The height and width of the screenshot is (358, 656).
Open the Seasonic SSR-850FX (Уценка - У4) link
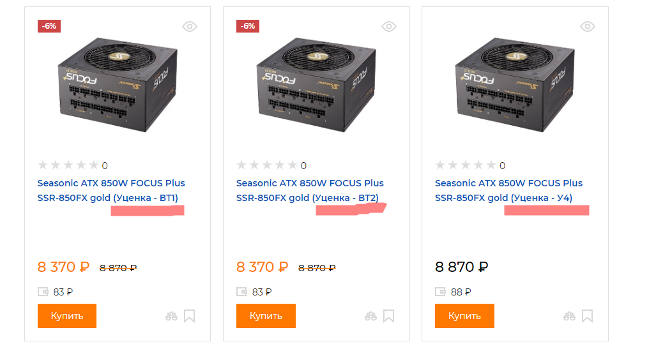coord(508,190)
